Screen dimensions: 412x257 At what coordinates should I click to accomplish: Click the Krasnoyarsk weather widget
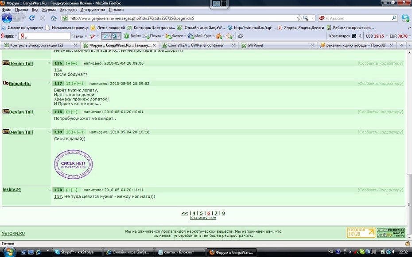pos(345,36)
